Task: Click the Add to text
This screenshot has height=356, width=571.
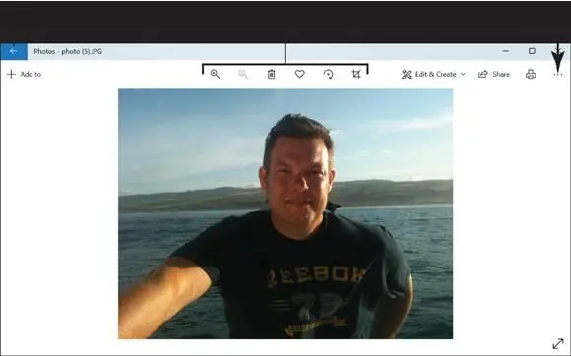Action: pos(31,74)
